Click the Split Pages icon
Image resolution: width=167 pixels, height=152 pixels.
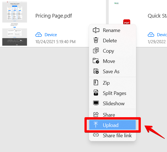(96, 93)
